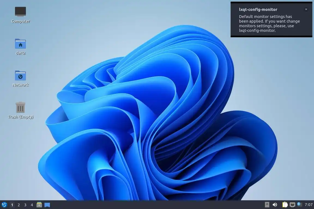
Task: Open the notification alert tray icon
Action: pos(299,204)
